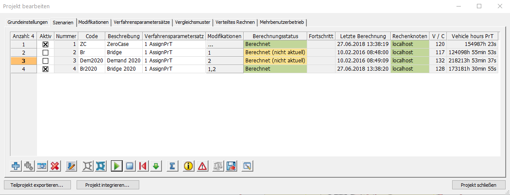Select row header 3 highlighted in orange
This screenshot has width=510, height=195.
[x=23, y=61]
